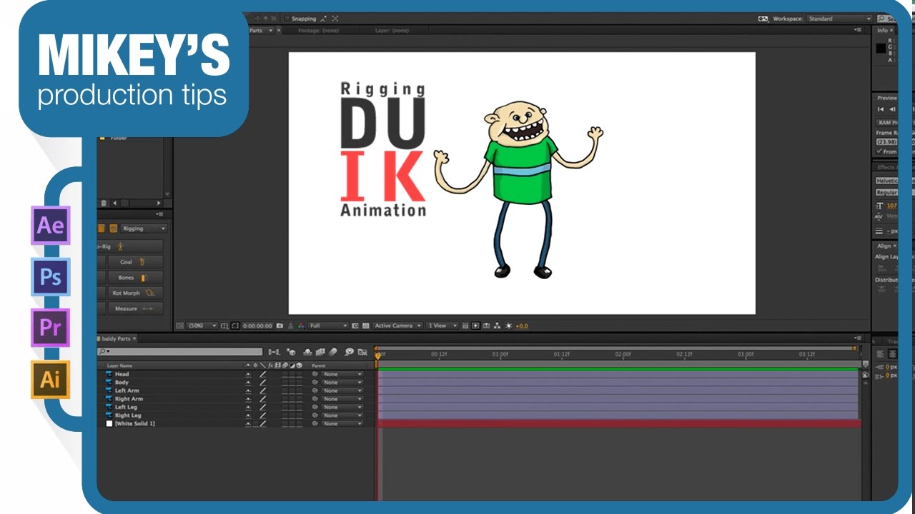Open the Brainstorm tool in timeline
Image resolution: width=915 pixels, height=514 pixels.
[x=349, y=352]
